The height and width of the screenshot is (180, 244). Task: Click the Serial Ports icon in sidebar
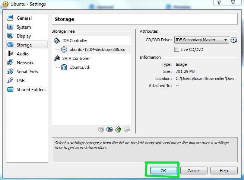10,71
